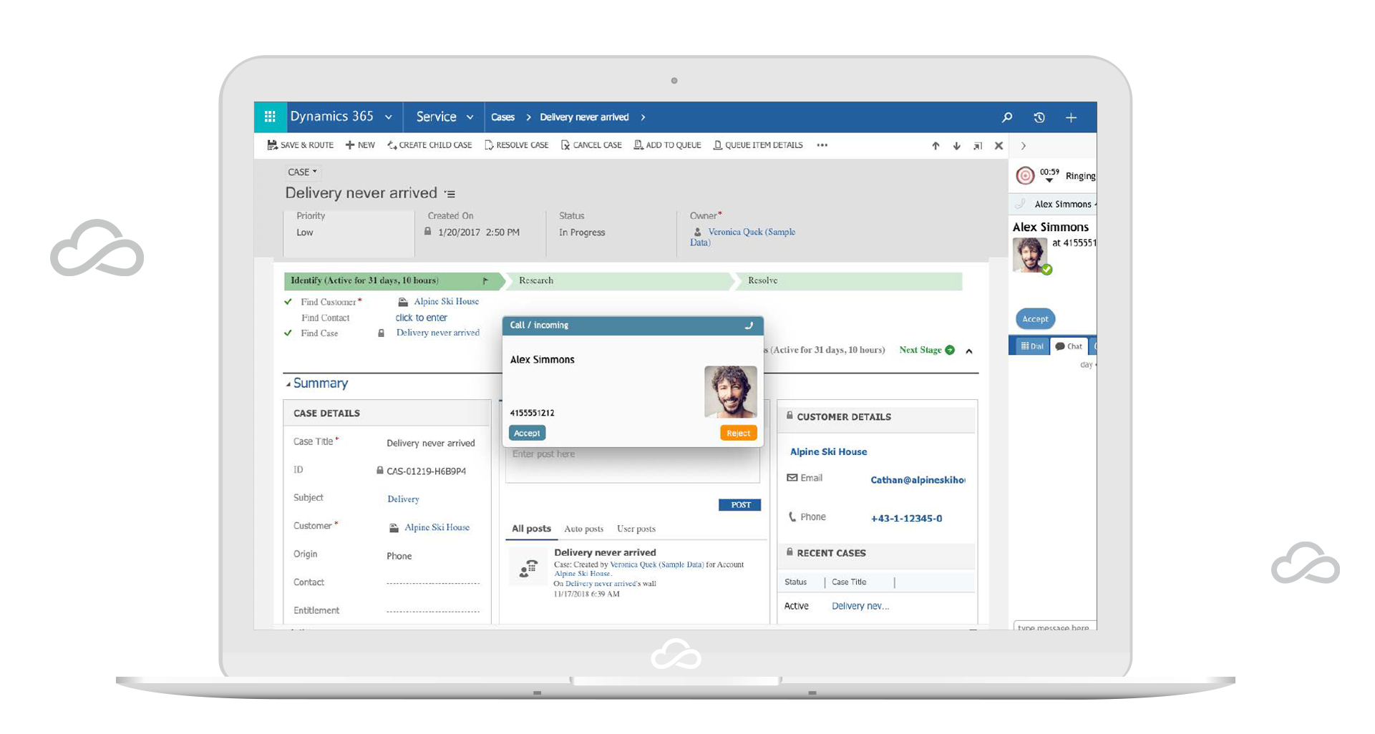Open the Chat tab in the side panel
The image size is (1375, 734).
tap(1069, 346)
